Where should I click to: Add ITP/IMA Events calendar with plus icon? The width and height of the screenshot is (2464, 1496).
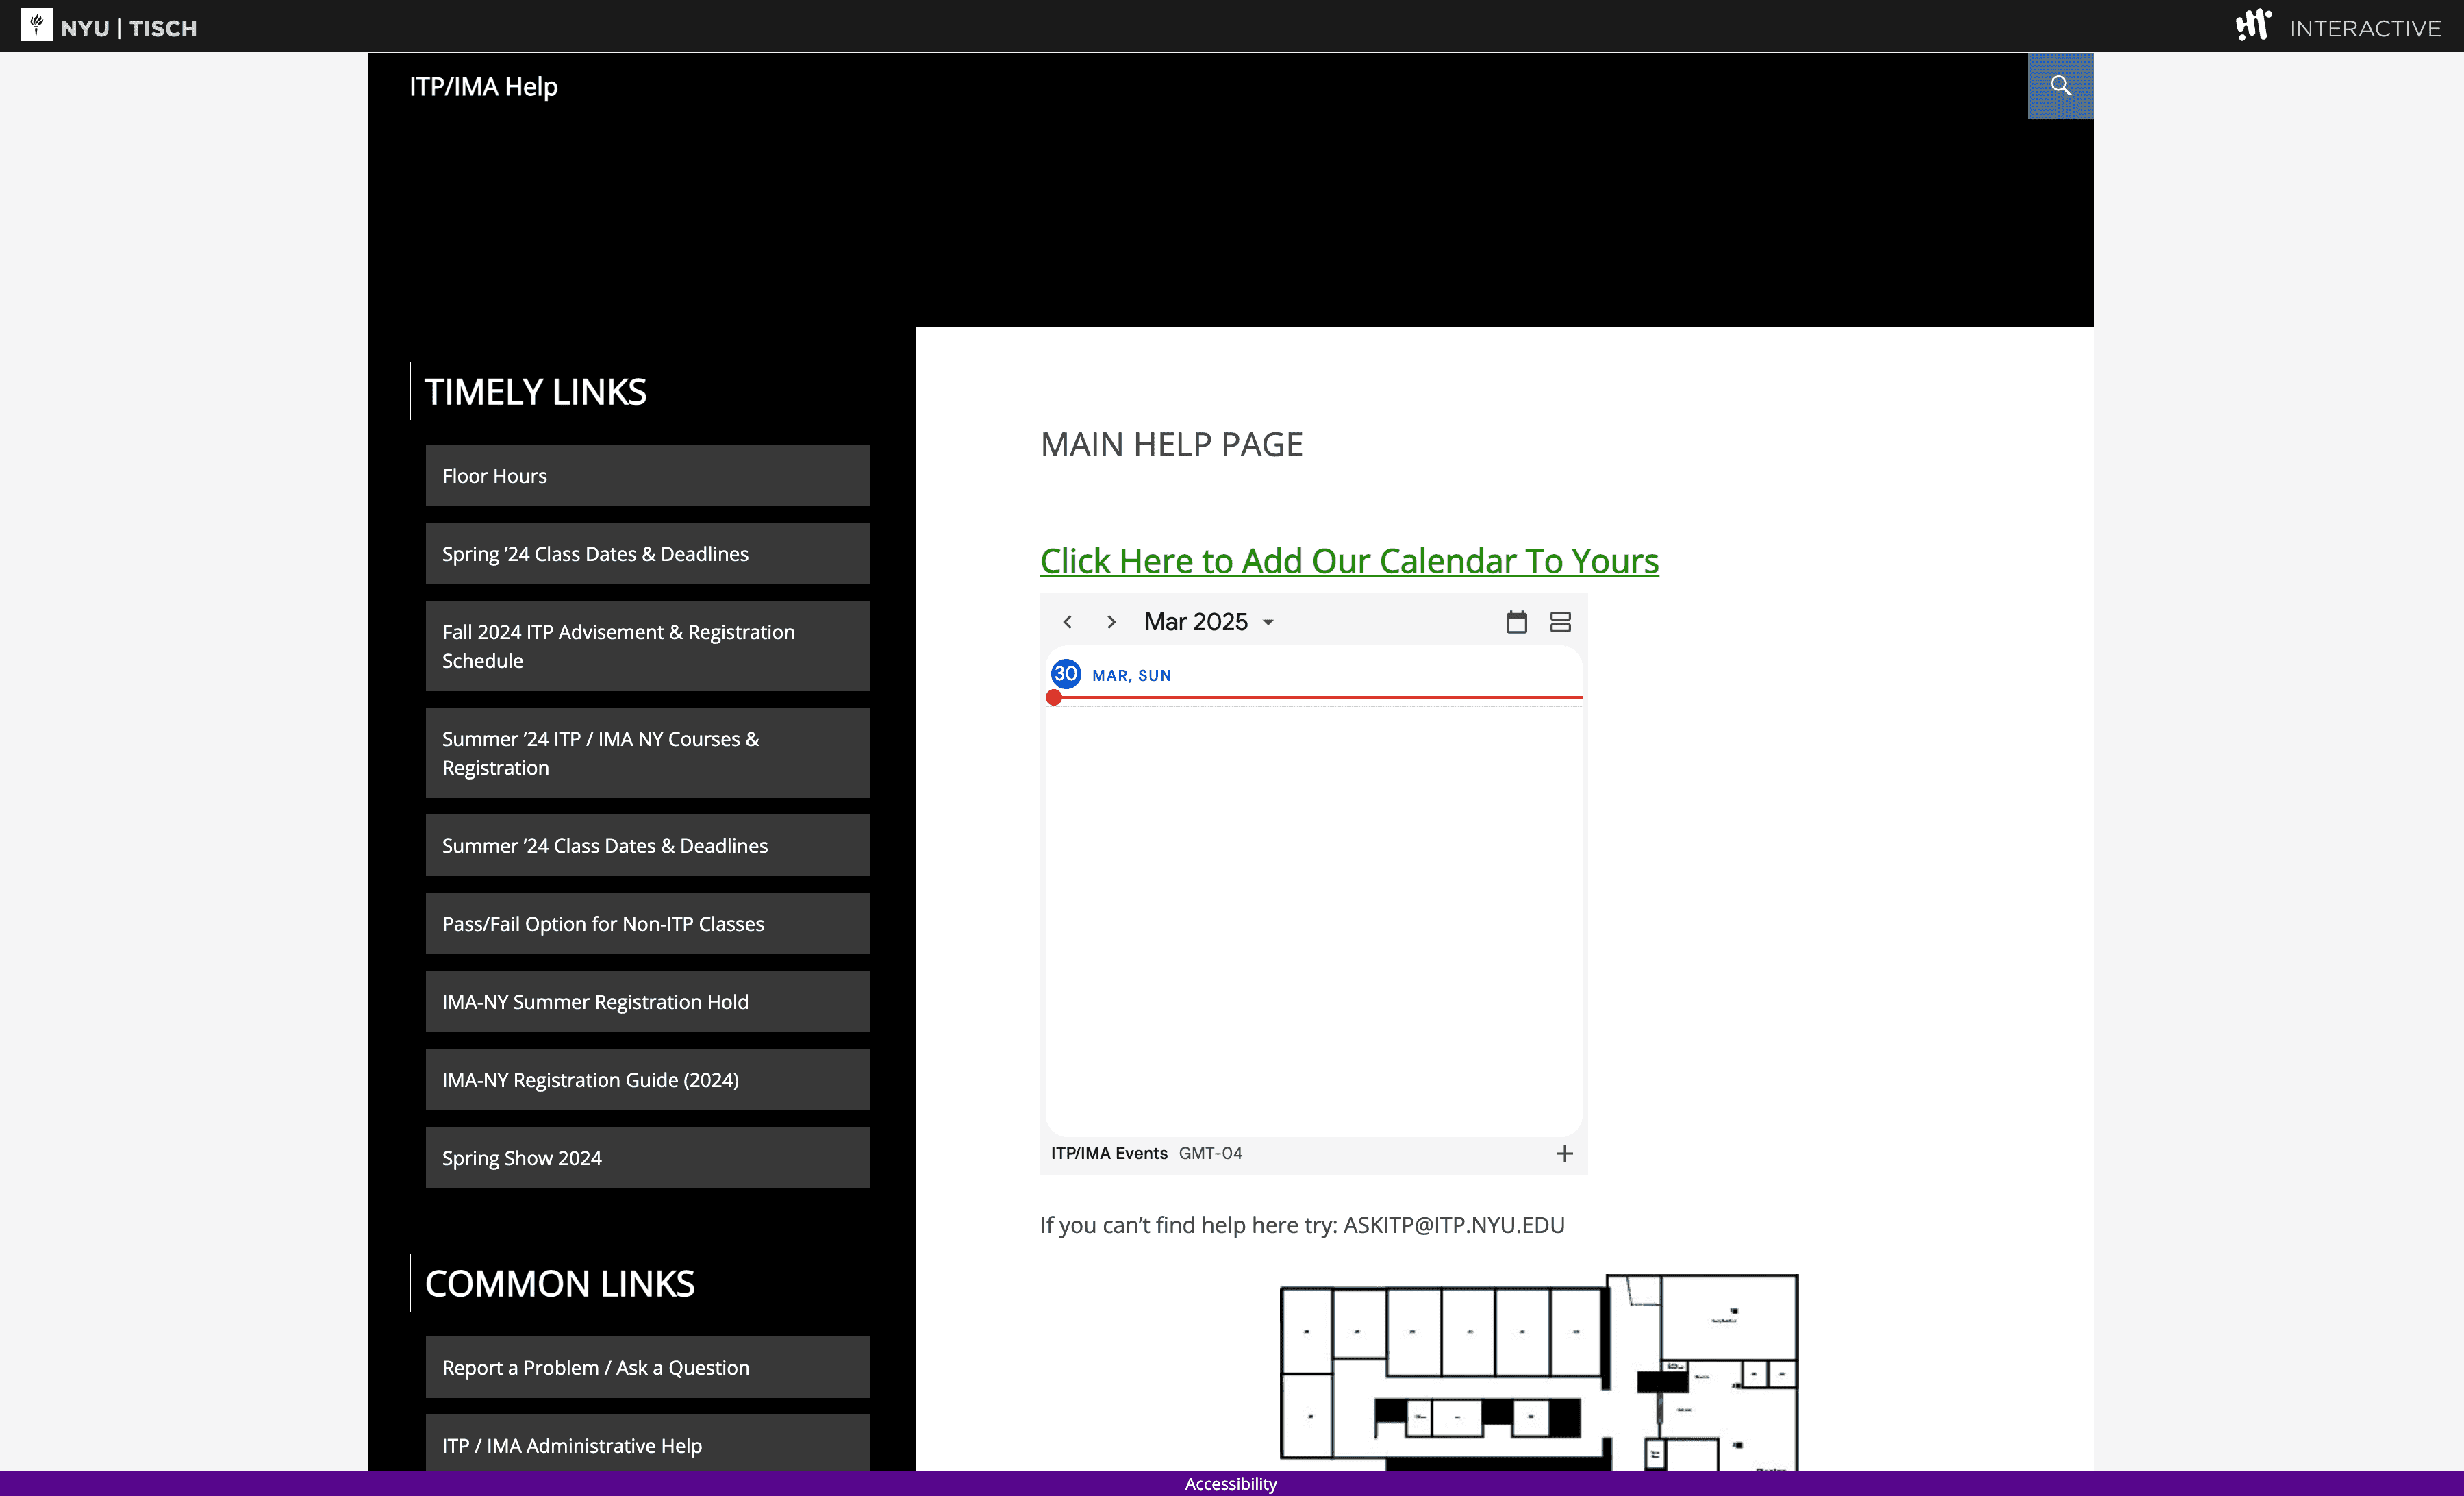tap(1565, 1154)
